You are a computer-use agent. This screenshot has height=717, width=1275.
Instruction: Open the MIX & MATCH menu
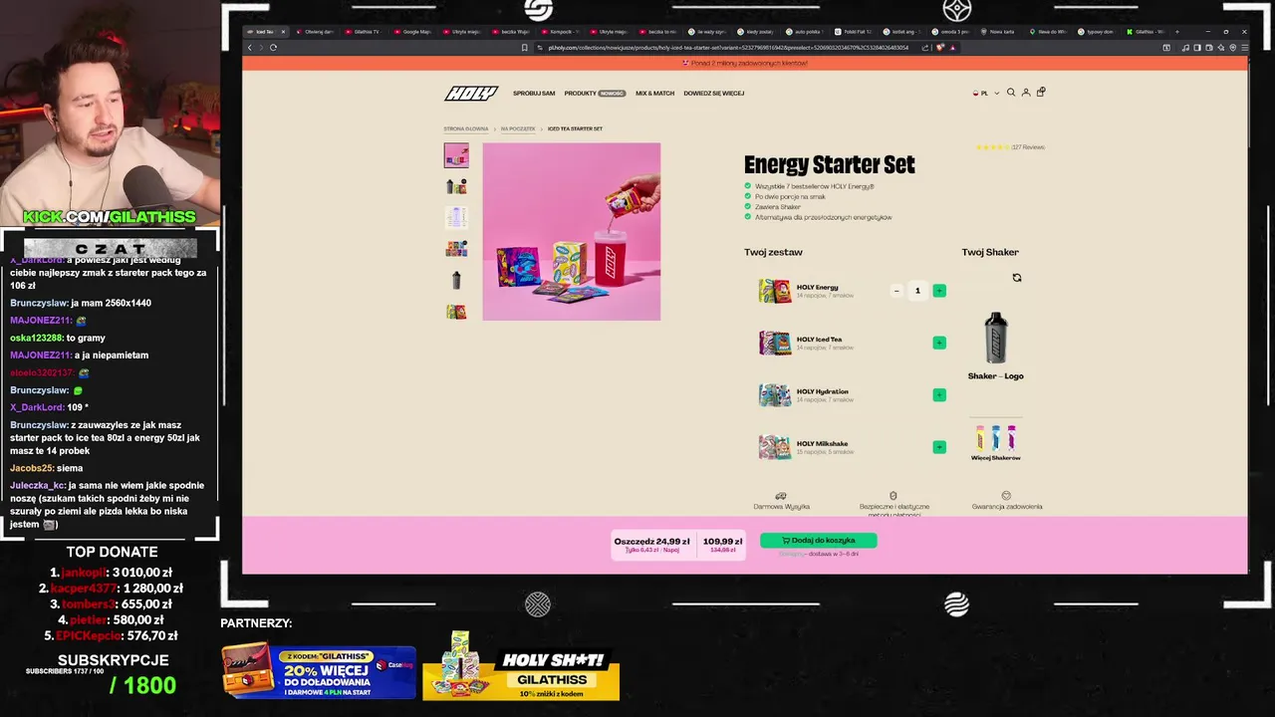[x=654, y=94]
